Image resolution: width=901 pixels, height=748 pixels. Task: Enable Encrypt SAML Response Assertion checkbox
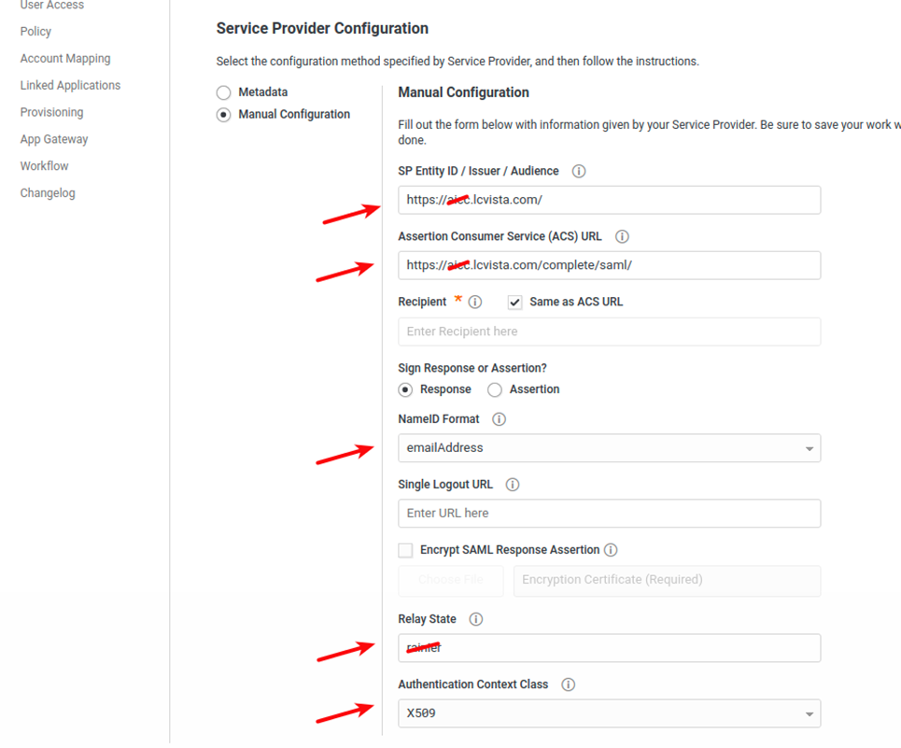pyautogui.click(x=405, y=551)
